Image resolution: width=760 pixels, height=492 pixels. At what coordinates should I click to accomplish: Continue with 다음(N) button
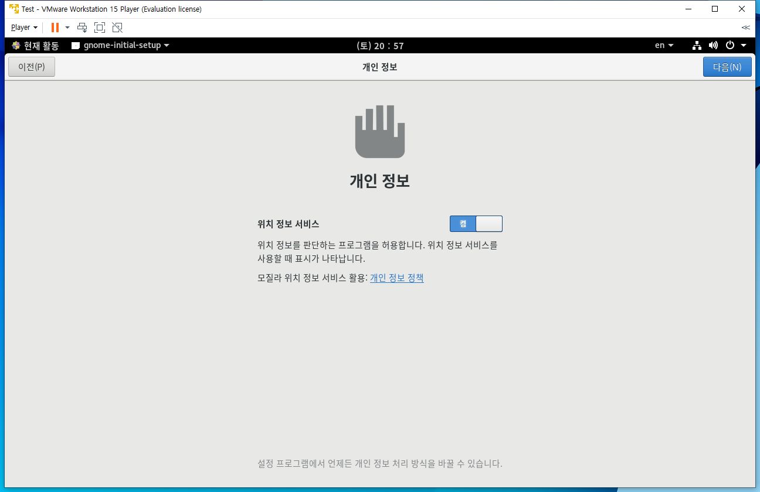pos(727,67)
